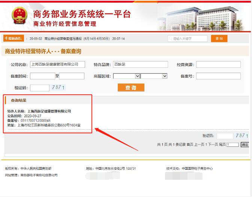The width and height of the screenshot is (252, 197).
Task: Open the second 所属区域 dropdown
Action: tap(154, 76)
